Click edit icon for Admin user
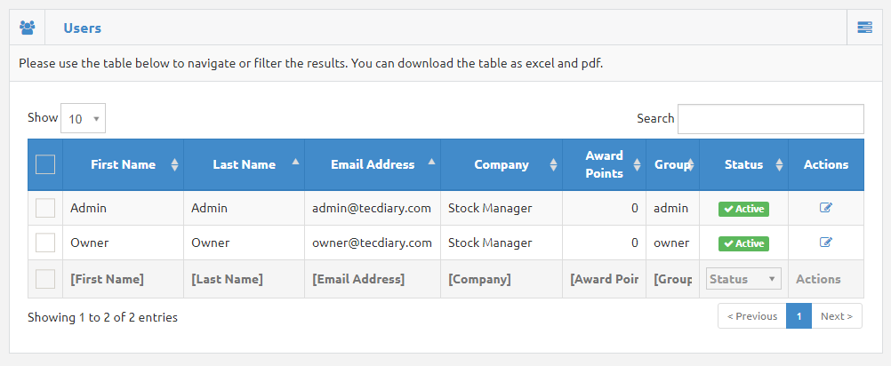Image resolution: width=891 pixels, height=366 pixels. [826, 208]
